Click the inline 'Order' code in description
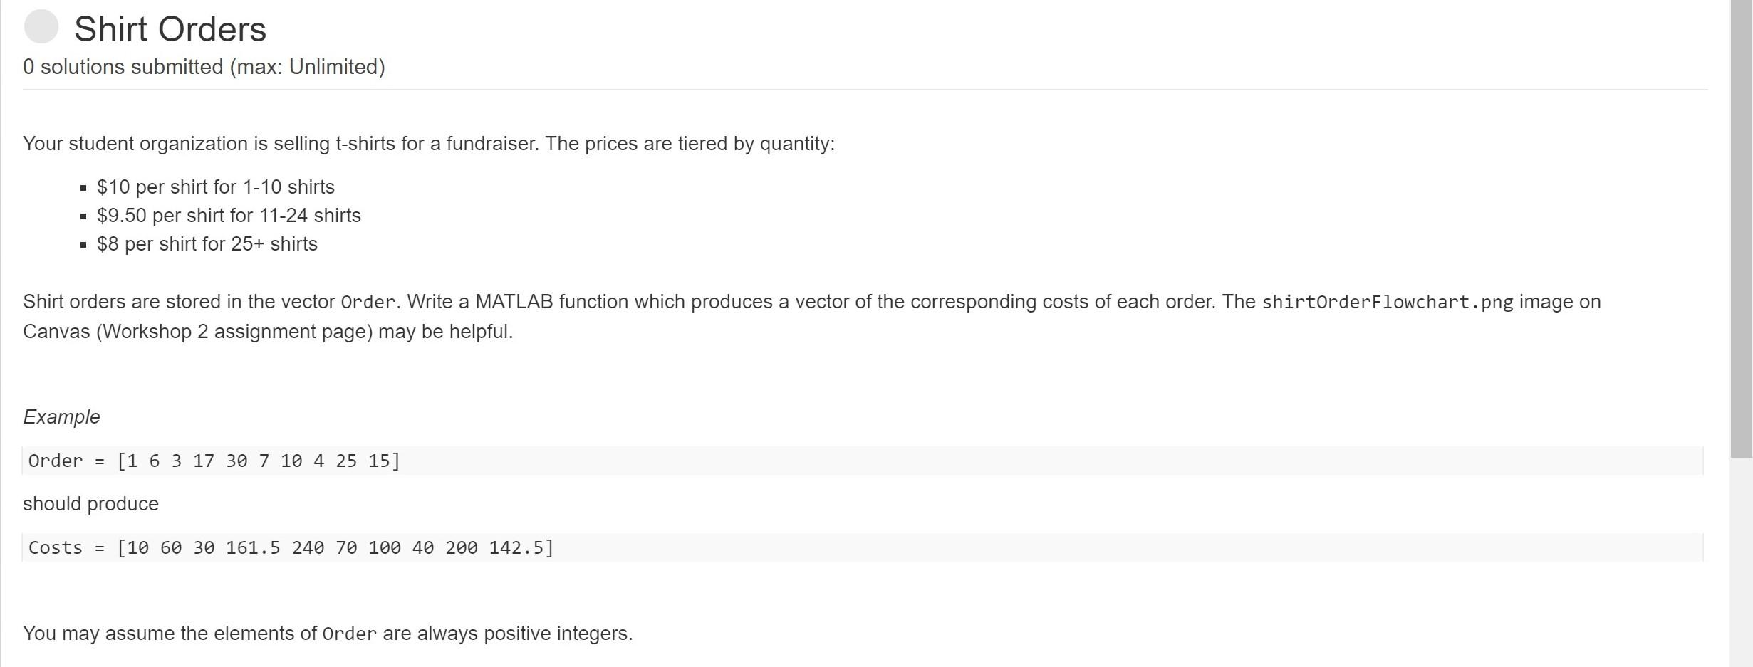The image size is (1753, 667). pos(368,302)
